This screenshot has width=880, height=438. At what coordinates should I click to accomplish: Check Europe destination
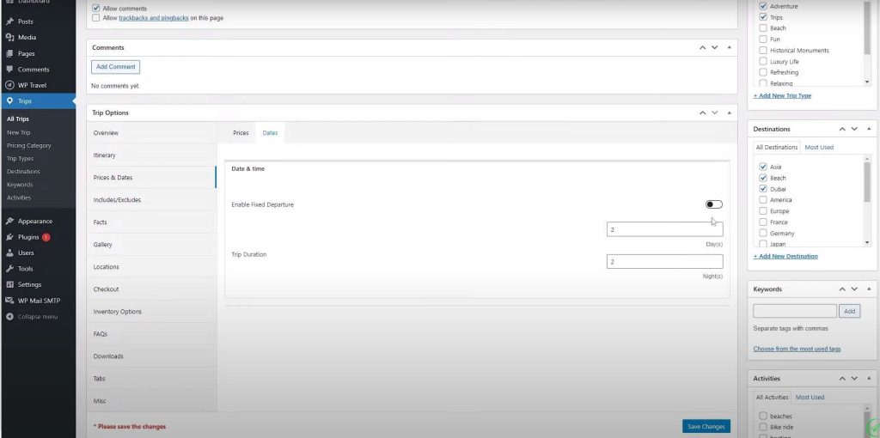[763, 211]
